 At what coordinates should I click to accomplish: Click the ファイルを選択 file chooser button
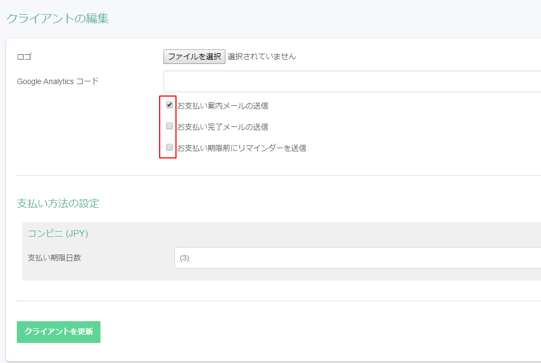click(194, 56)
